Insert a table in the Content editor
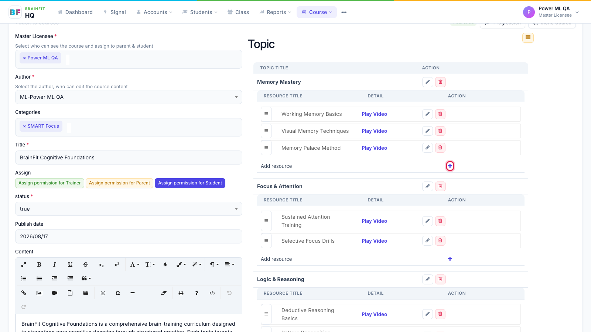This screenshot has height=332, width=591. coord(86,293)
